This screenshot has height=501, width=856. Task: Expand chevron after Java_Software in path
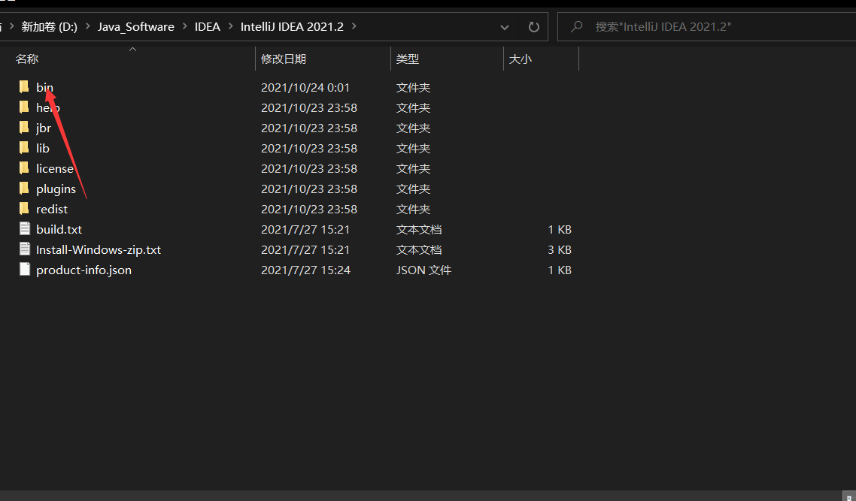pyautogui.click(x=184, y=26)
